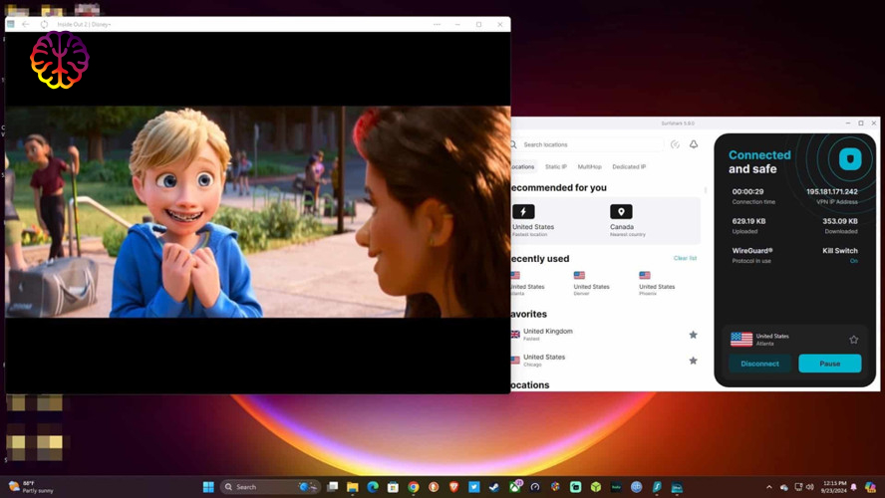This screenshot has width=885, height=498.
Task: Click the speedometer gauge app on the taskbar
Action: (x=535, y=487)
